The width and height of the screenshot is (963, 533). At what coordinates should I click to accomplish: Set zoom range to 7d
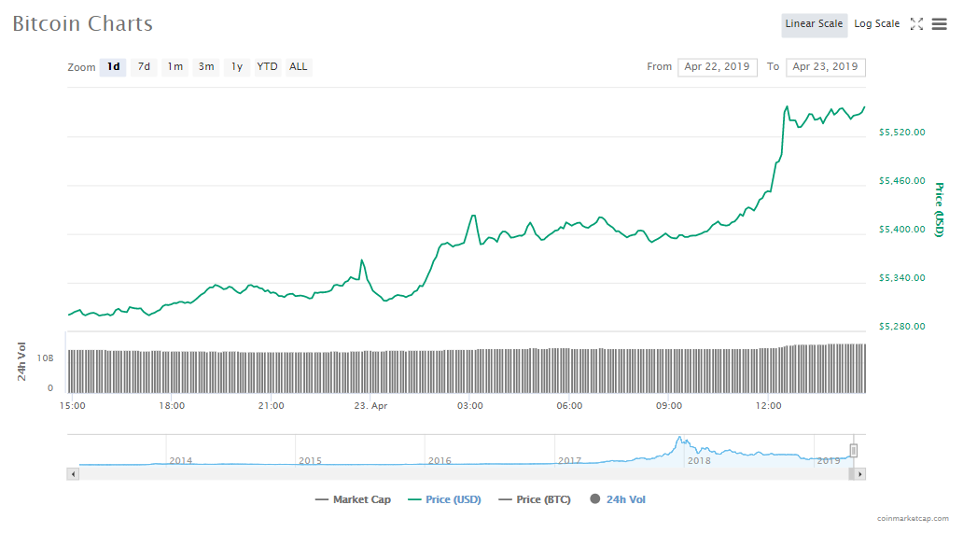[144, 67]
